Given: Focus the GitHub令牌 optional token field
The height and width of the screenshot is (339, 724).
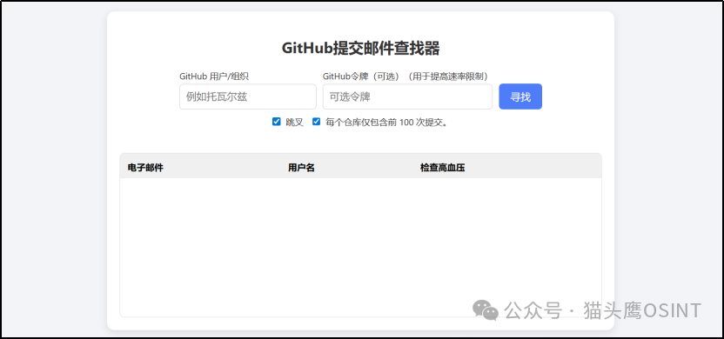Looking at the screenshot, I should pos(407,96).
